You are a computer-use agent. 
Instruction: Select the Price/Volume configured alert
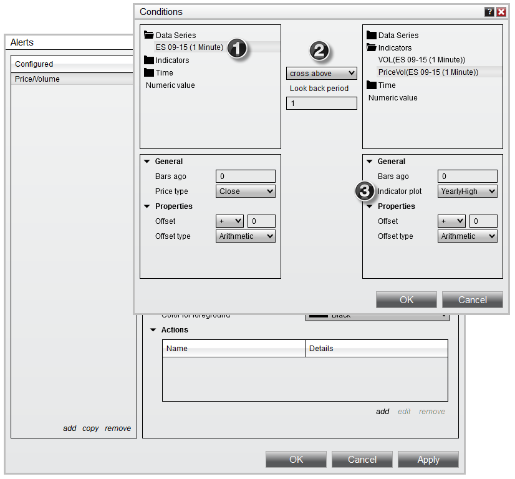pyautogui.click(x=37, y=79)
